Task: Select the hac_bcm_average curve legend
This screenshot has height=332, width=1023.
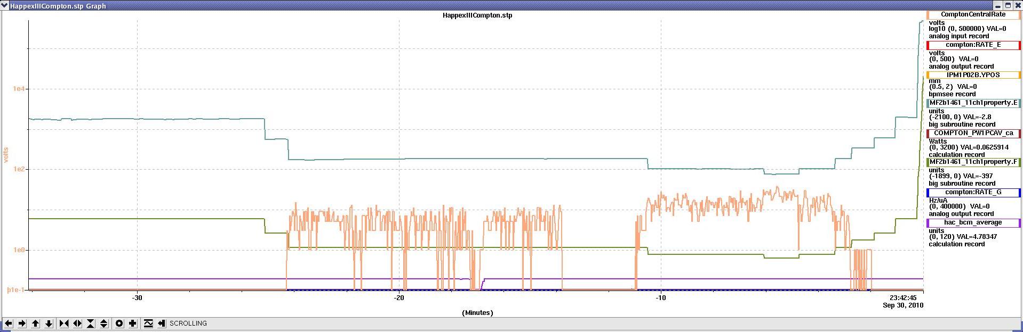Action: click(x=973, y=222)
